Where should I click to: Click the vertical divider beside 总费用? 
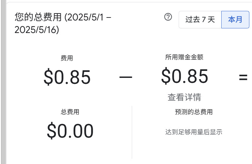point(132,132)
